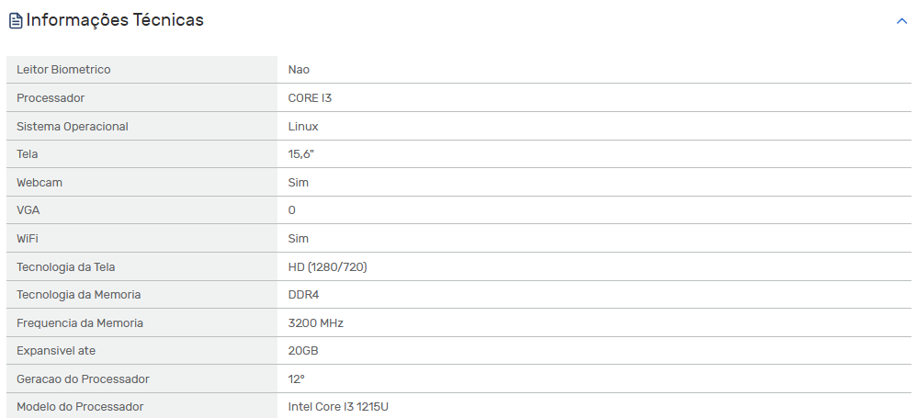This screenshot has width=917, height=418.
Task: Click the DDR4 value
Action: 303,295
